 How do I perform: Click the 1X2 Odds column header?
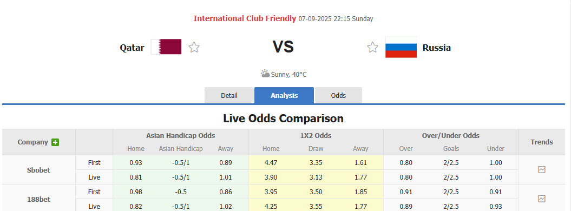click(316, 136)
